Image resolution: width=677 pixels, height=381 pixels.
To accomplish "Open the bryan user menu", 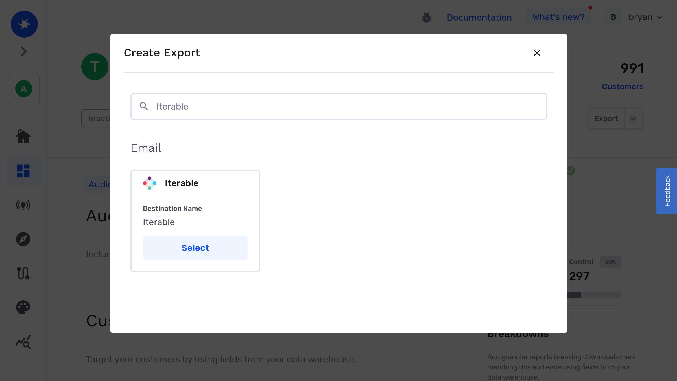I will [x=645, y=17].
